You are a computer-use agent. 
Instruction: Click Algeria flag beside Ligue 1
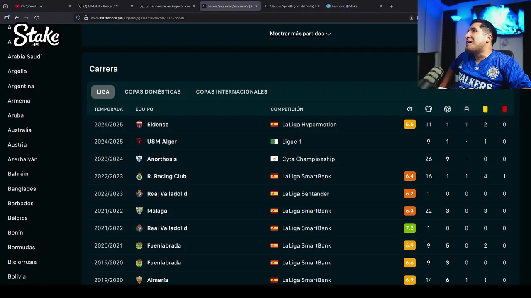(x=274, y=142)
